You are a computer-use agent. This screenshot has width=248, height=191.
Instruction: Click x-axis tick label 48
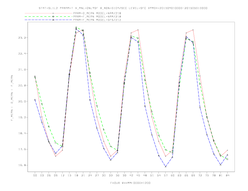pyautogui.click(x=145, y=175)
